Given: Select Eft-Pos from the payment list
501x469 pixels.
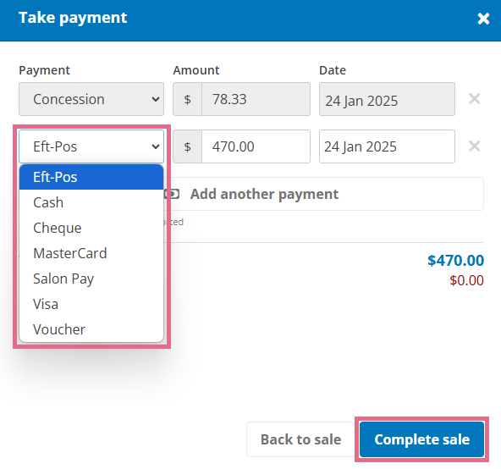Looking at the screenshot, I should (91, 177).
